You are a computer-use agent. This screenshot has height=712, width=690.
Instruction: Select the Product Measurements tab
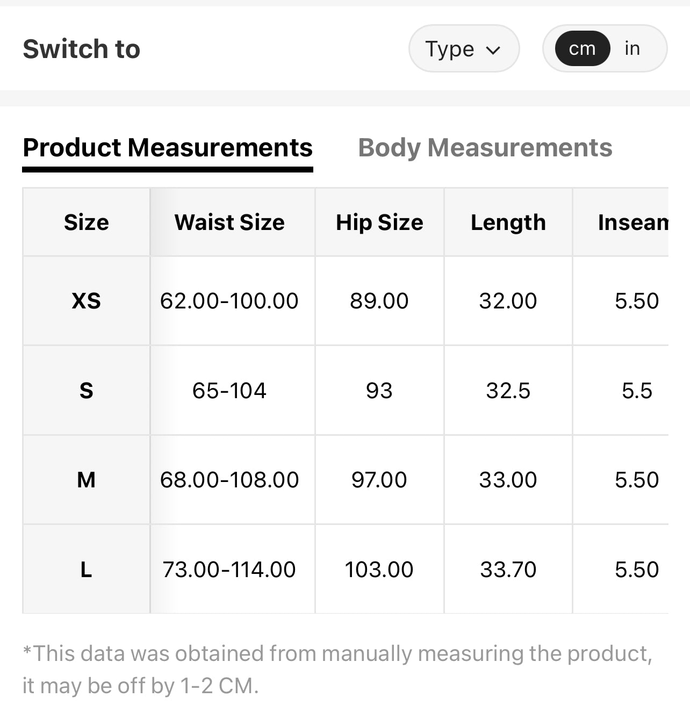coord(168,148)
